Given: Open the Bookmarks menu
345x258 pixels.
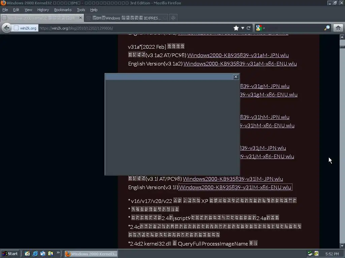Looking at the screenshot, I should (x=63, y=10).
